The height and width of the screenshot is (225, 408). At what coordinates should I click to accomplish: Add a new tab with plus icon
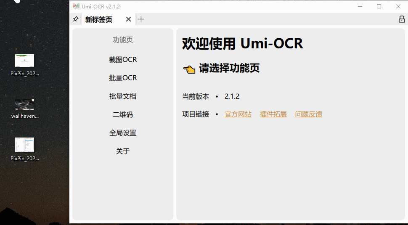(x=141, y=19)
